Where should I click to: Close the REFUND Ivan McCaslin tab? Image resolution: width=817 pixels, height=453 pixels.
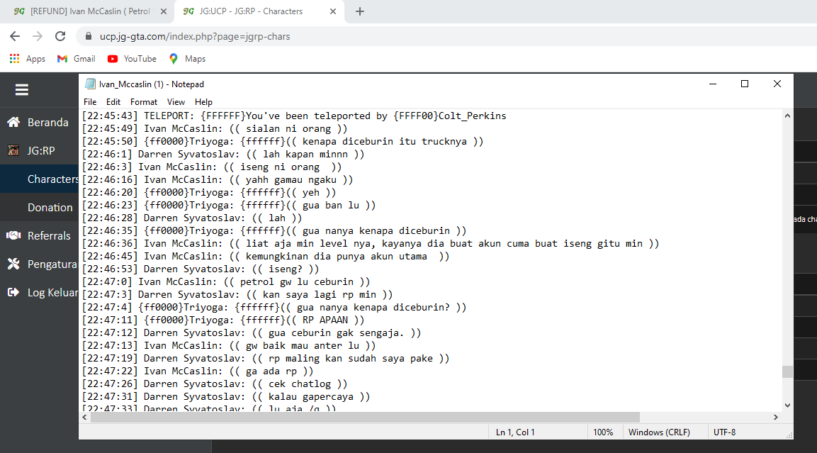pyautogui.click(x=164, y=11)
